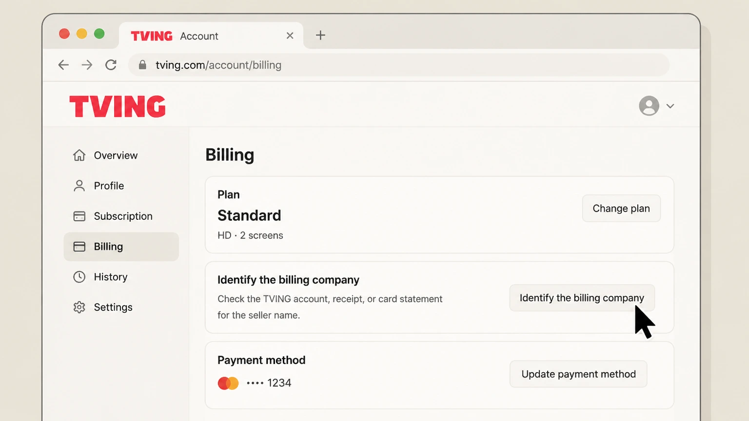
Task: Click the Billing page heading
Action: tap(230, 155)
